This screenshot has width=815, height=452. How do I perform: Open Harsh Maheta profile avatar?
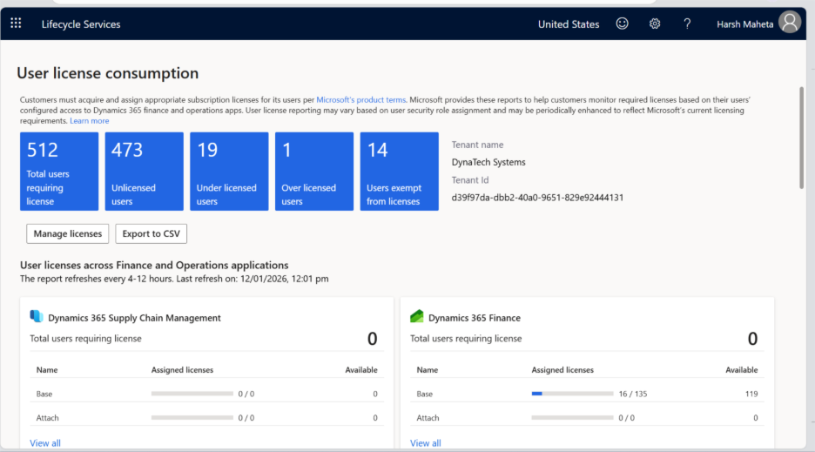789,24
